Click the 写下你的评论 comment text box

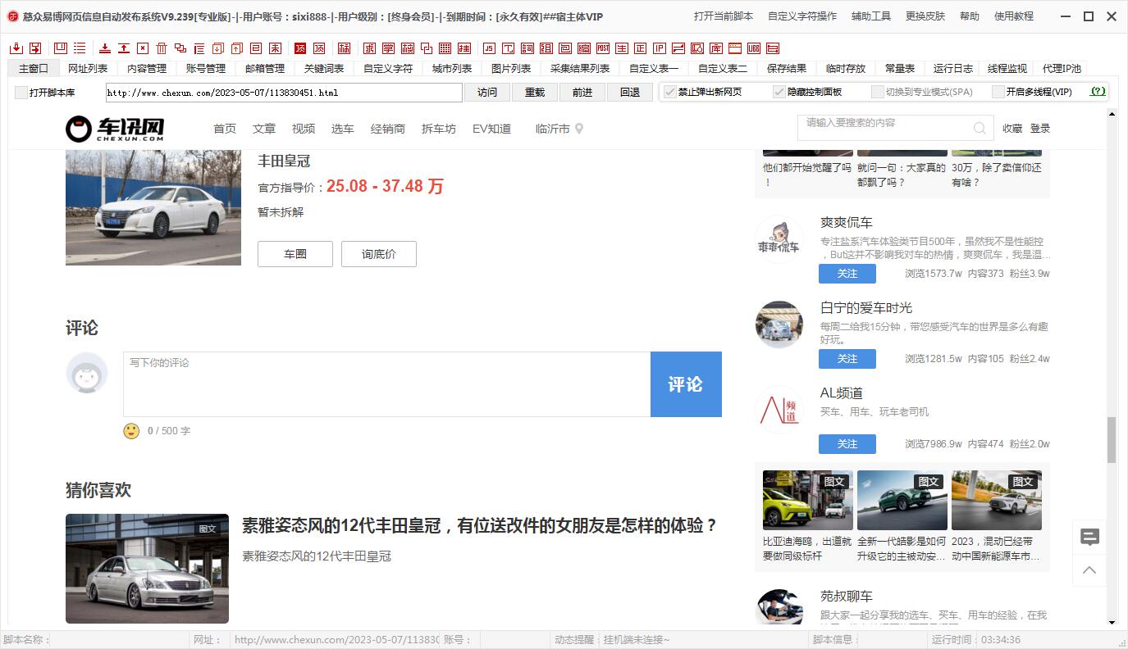pyautogui.click(x=387, y=384)
